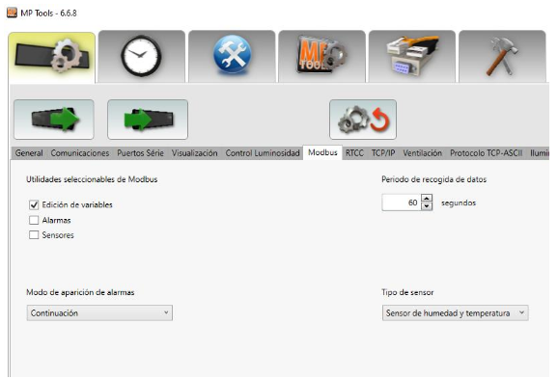The image size is (558, 379).
Task: Switch to the Ventilación tab
Action: 422,153
